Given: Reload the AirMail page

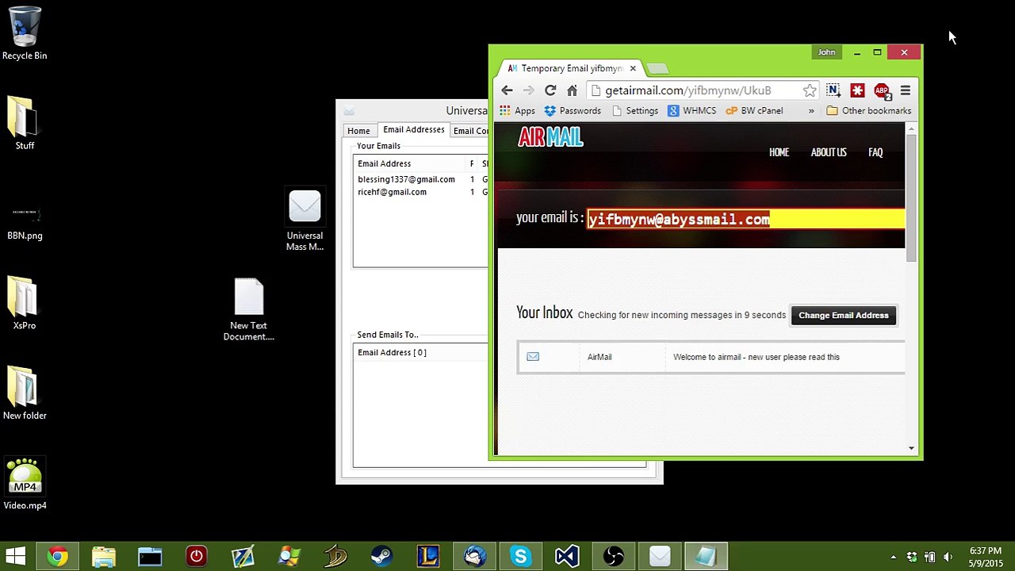Looking at the screenshot, I should (550, 90).
